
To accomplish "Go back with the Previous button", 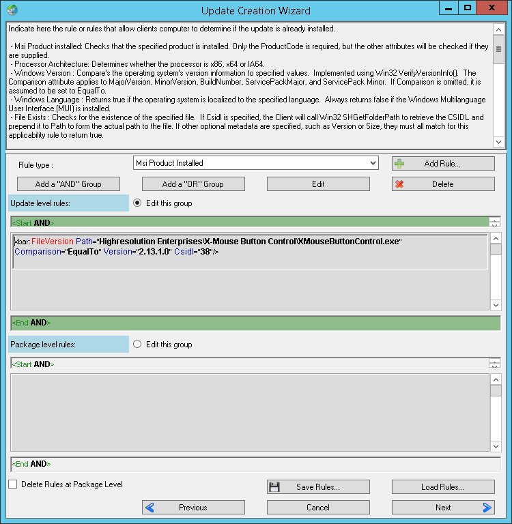I will (193, 508).
